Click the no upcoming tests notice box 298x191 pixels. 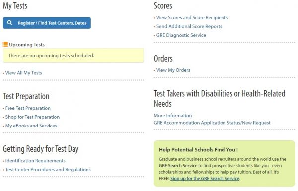tap(74, 55)
